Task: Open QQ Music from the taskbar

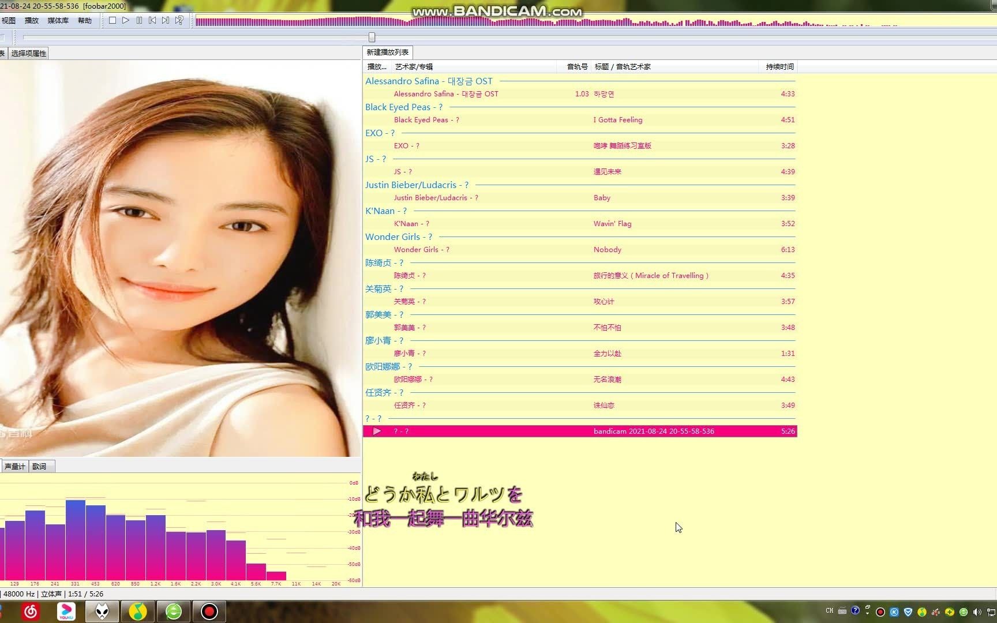Action: coord(138,611)
